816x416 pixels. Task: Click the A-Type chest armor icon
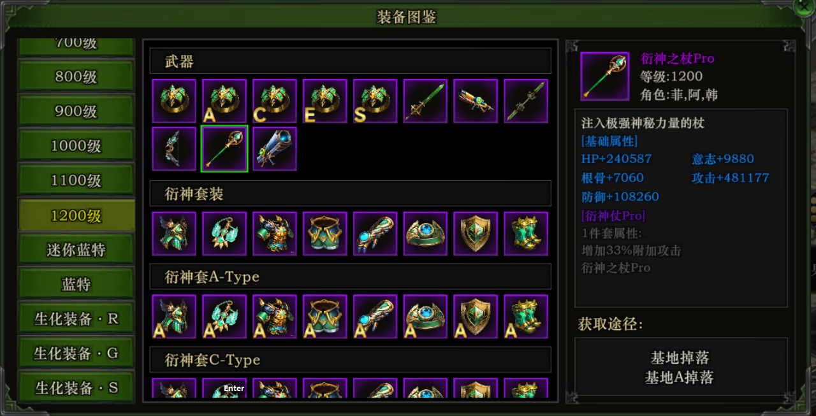[x=274, y=316]
